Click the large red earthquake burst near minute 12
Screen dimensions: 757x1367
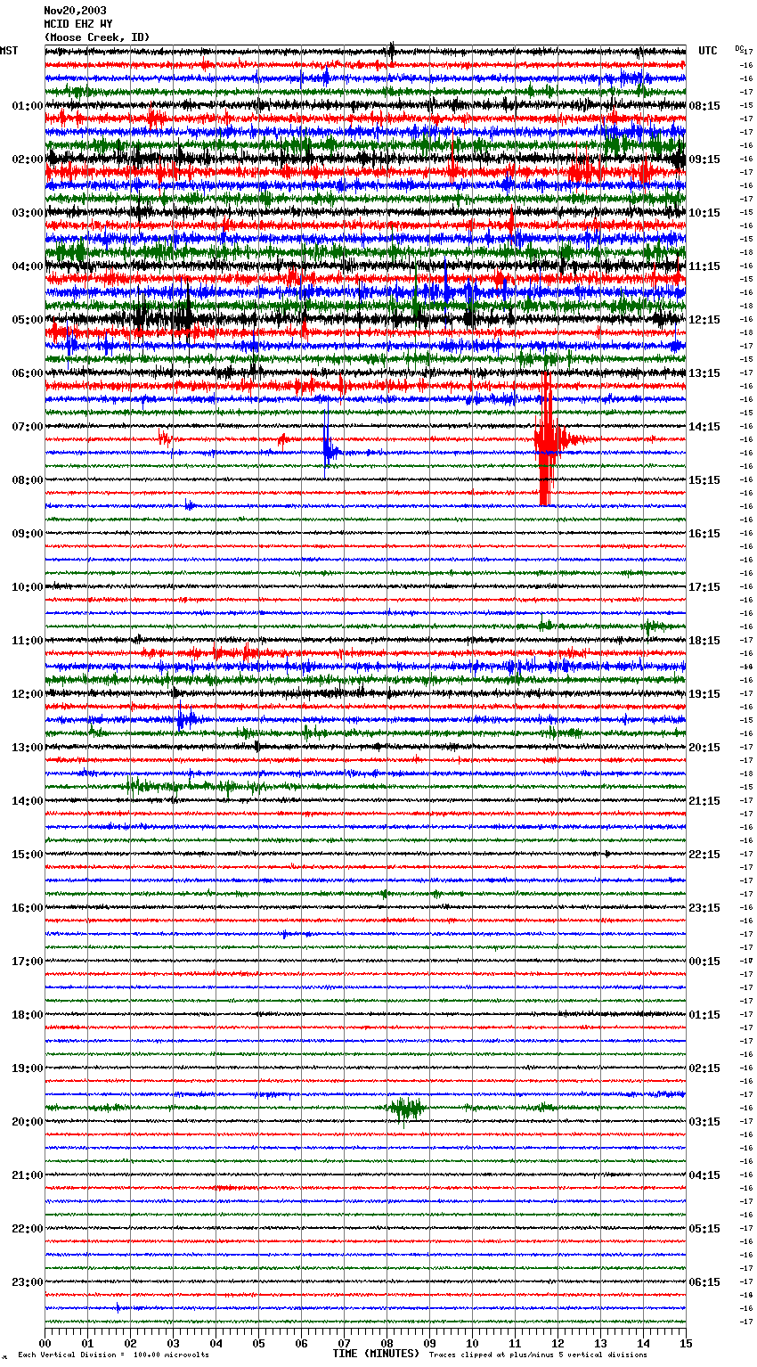coord(548,438)
